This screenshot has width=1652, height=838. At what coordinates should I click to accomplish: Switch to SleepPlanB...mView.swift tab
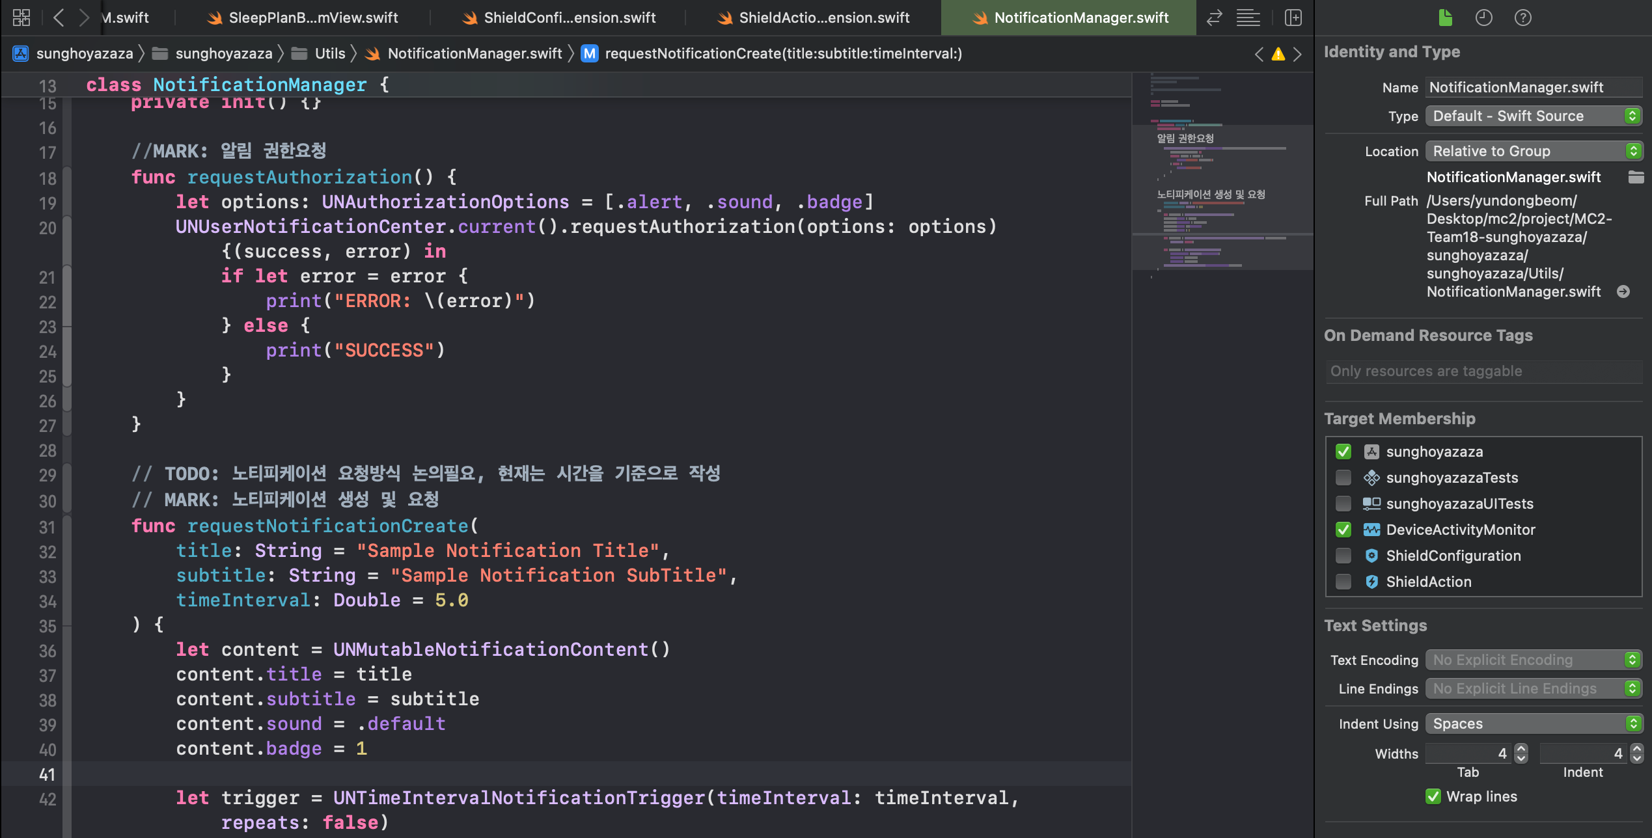312,18
